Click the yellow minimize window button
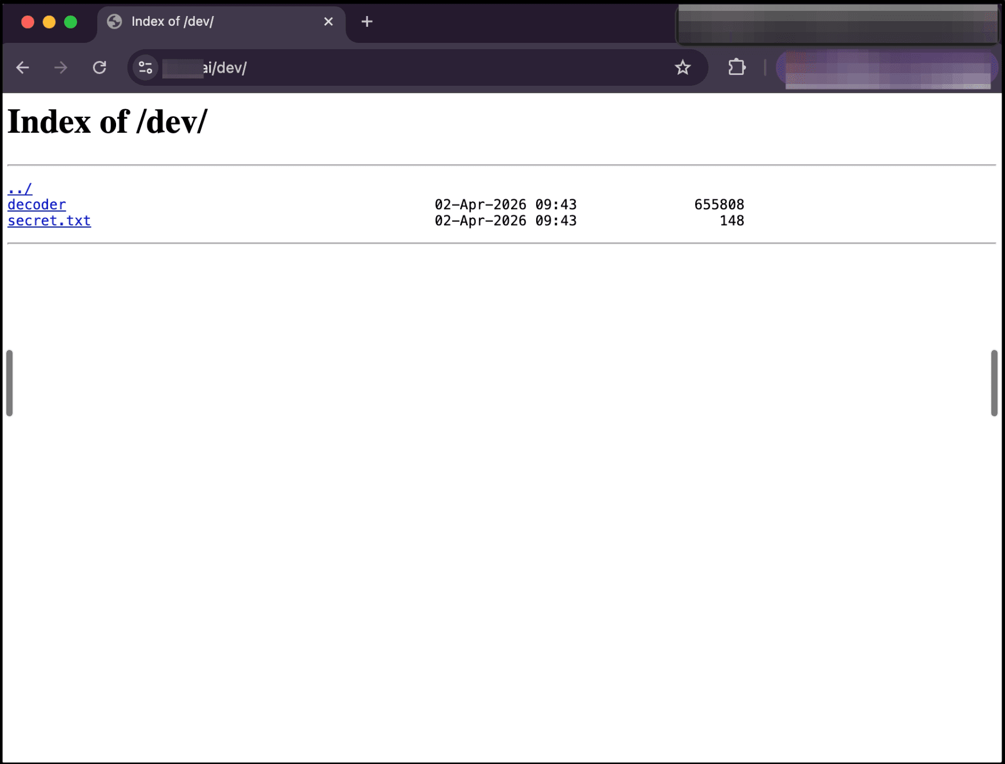This screenshot has height=764, width=1005. [49, 22]
